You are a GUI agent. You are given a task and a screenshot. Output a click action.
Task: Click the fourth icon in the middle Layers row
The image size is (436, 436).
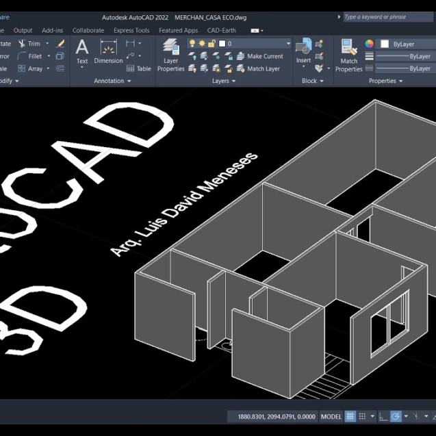pyautogui.click(x=229, y=56)
